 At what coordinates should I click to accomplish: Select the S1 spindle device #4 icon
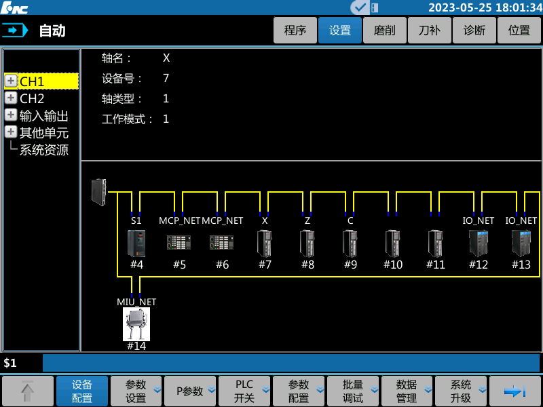point(136,243)
